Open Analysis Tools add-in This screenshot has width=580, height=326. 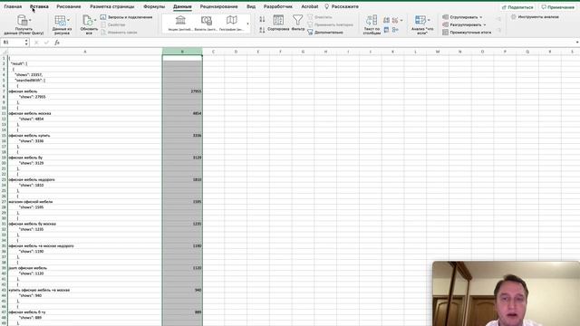pyautogui.click(x=535, y=16)
